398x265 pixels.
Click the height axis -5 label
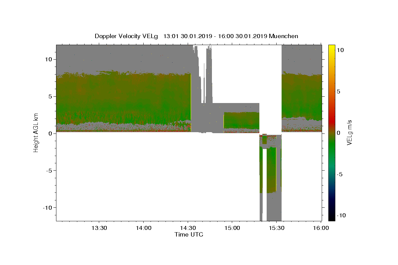49,171
